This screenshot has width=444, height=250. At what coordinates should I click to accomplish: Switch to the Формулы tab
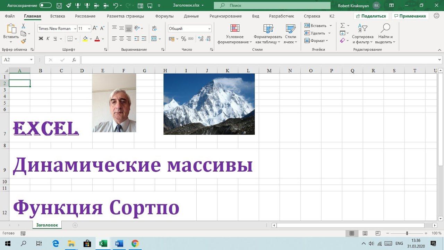[164, 16]
